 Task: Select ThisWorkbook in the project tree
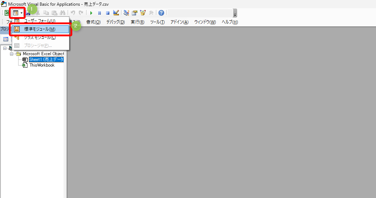(x=42, y=65)
